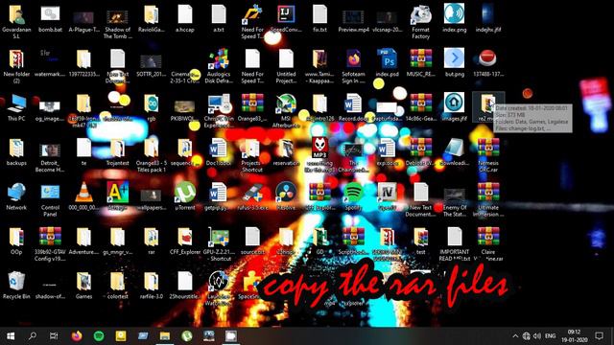Viewport: 614px width, 345px height.
Task: Select the index.psd Photoshop file
Action: [387, 62]
